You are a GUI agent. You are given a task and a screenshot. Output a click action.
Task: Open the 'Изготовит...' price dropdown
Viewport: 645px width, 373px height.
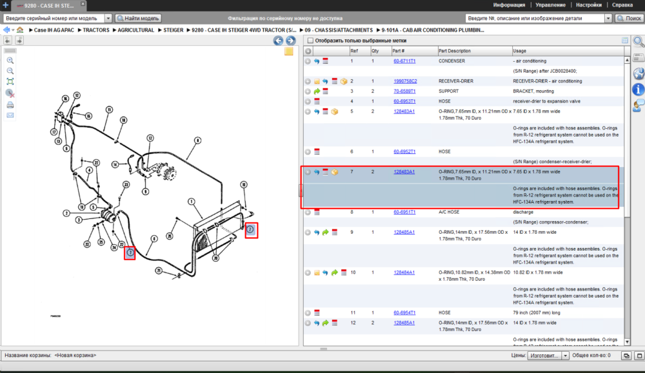click(x=565, y=356)
